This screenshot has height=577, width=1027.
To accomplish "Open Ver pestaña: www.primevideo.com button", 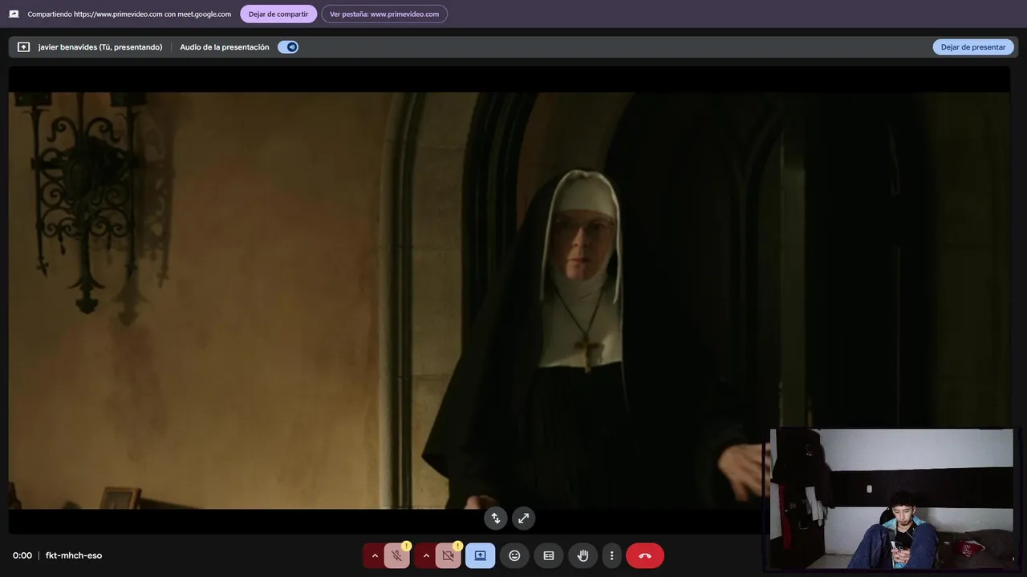I will pyautogui.click(x=384, y=14).
